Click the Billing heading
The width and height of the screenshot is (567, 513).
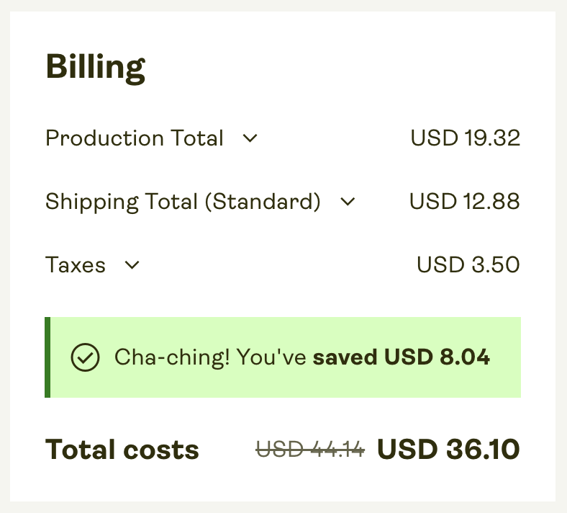[95, 67]
